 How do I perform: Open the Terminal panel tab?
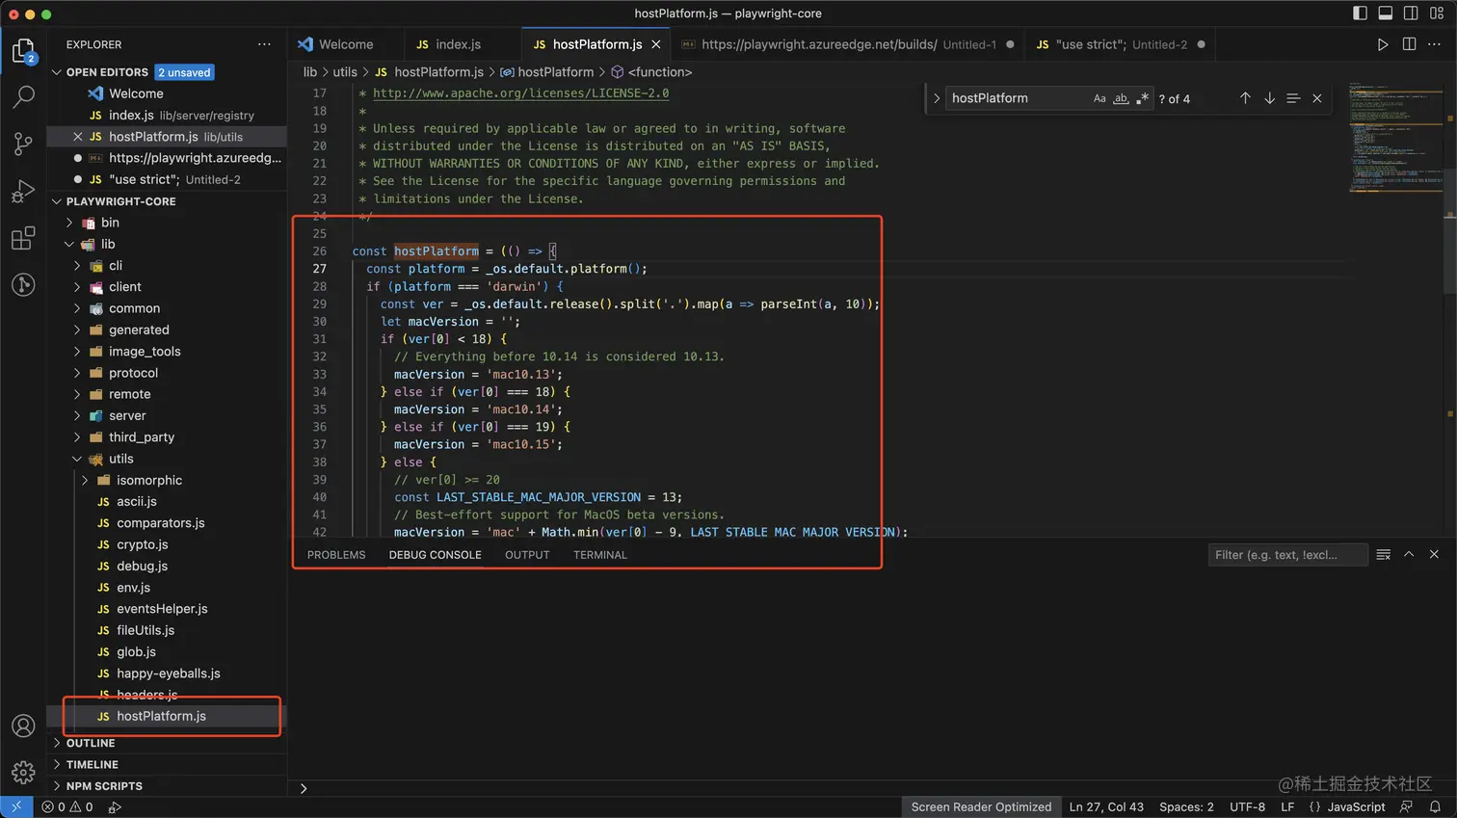click(x=600, y=555)
